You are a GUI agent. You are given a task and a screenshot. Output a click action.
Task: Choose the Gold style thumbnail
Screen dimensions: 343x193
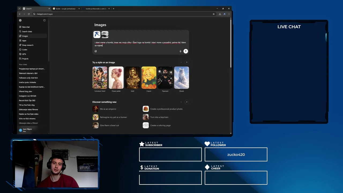132,78
